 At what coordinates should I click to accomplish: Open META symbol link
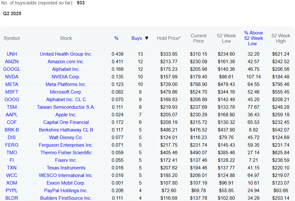pyautogui.click(x=12, y=84)
